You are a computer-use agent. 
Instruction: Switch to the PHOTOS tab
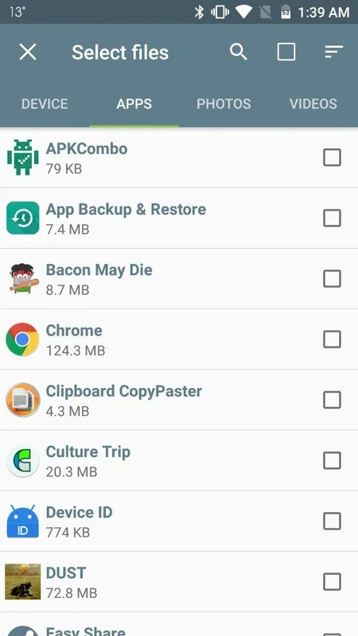click(224, 104)
